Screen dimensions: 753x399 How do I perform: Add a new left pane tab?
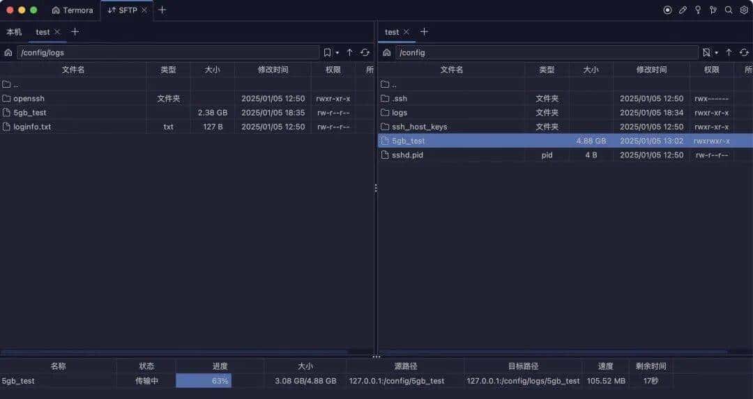[x=75, y=31]
